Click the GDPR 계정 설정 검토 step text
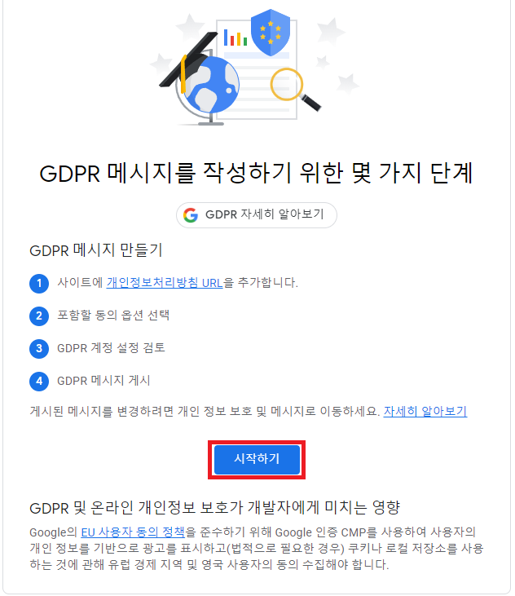Viewport: 515px width, 596px height. [111, 348]
